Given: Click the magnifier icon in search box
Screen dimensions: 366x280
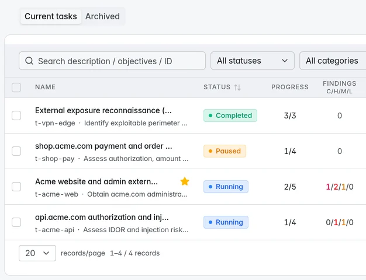Looking at the screenshot, I should pos(29,61).
